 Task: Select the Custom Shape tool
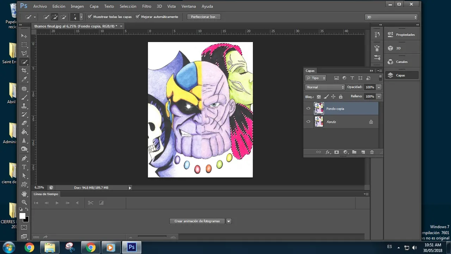coord(24,184)
